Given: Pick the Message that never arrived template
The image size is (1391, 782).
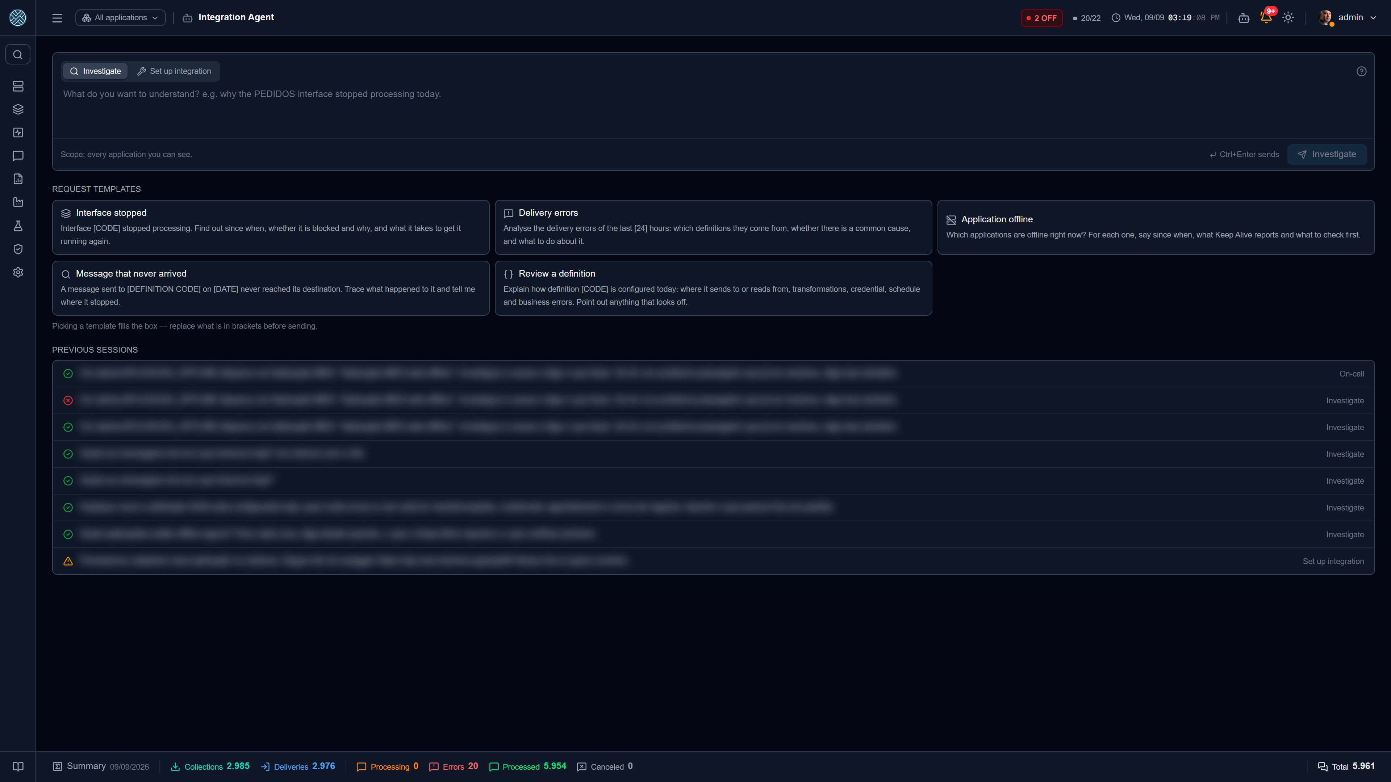Looking at the screenshot, I should [x=271, y=288].
